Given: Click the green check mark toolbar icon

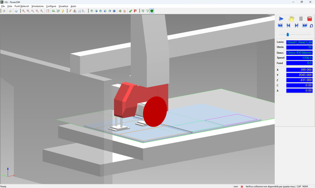Looking at the screenshot, I should [130, 11].
